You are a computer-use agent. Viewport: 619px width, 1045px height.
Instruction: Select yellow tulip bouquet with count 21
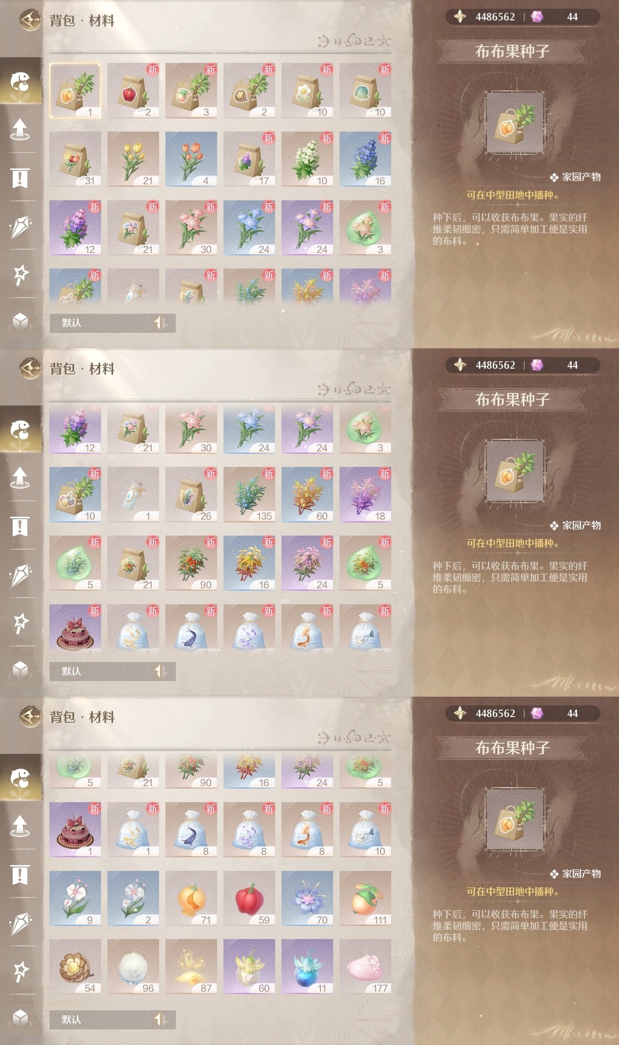point(133,159)
